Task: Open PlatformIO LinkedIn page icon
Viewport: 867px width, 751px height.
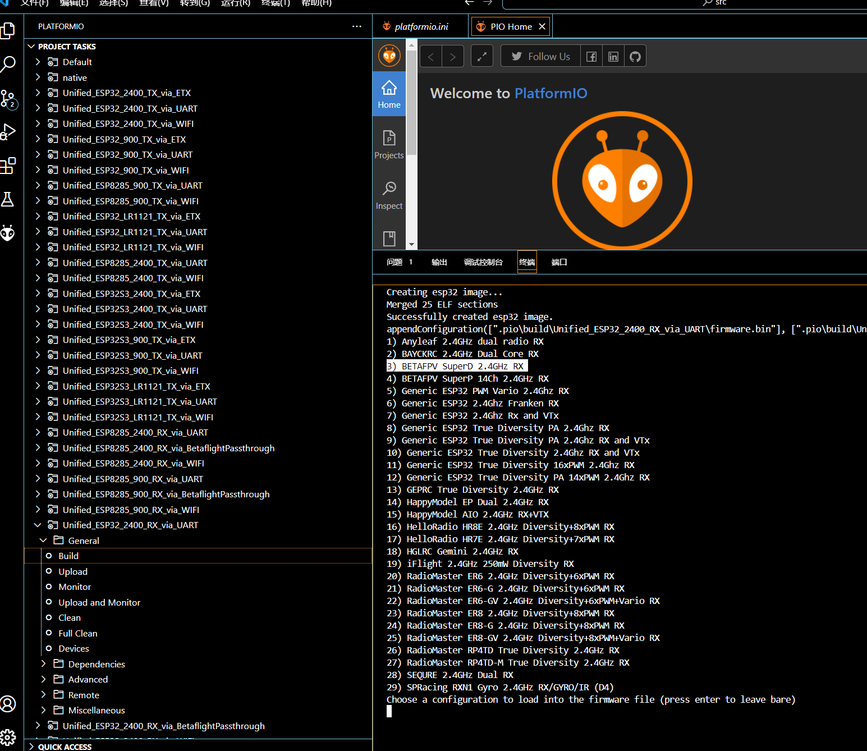Action: click(613, 56)
